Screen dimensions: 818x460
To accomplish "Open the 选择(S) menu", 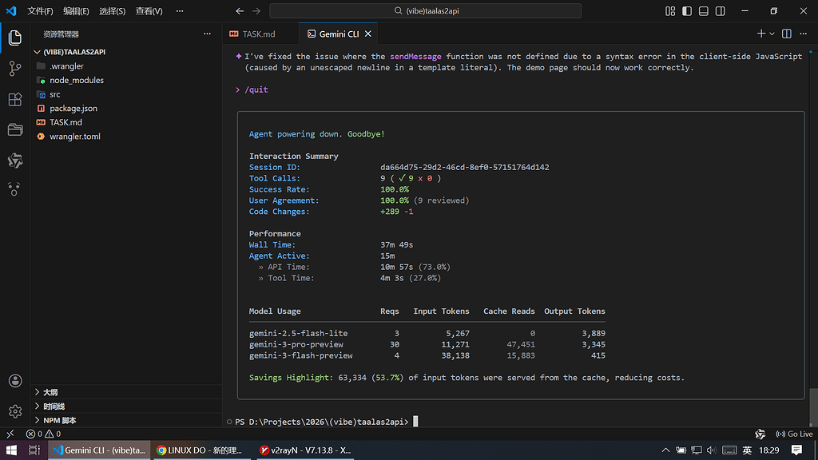I will point(112,11).
